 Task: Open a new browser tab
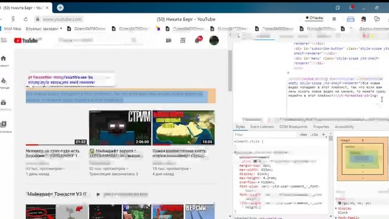tap(60, 8)
